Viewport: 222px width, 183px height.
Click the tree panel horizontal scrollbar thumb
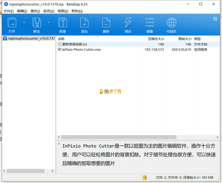click(26, 171)
